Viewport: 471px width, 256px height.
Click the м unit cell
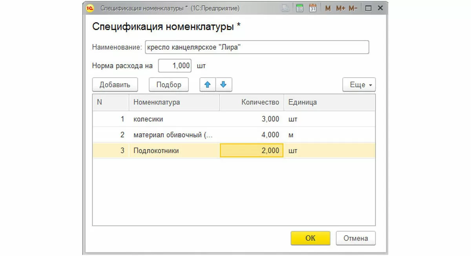[x=329, y=135]
